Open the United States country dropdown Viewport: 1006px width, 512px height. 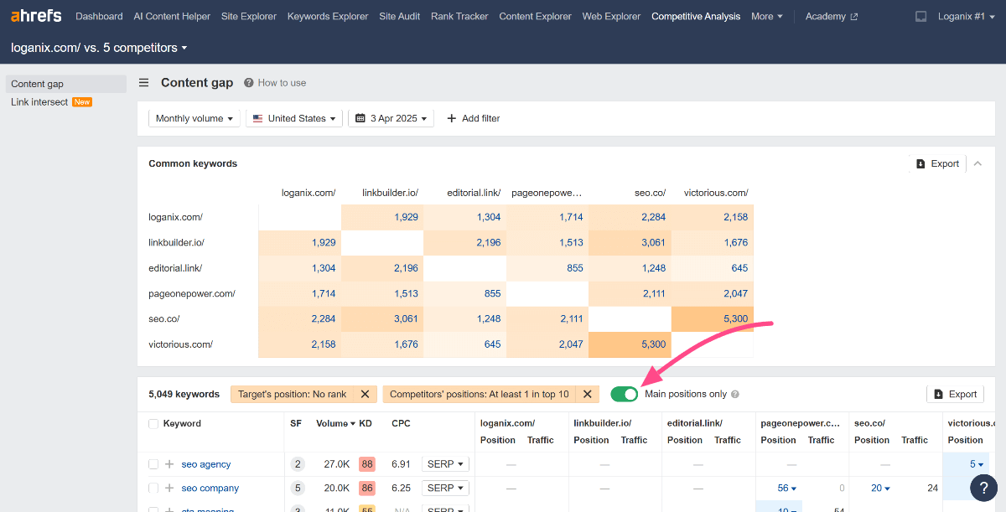pos(294,118)
